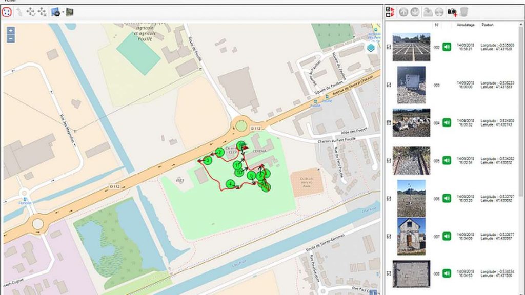Click the position coordinates of photo 006

[497, 198]
